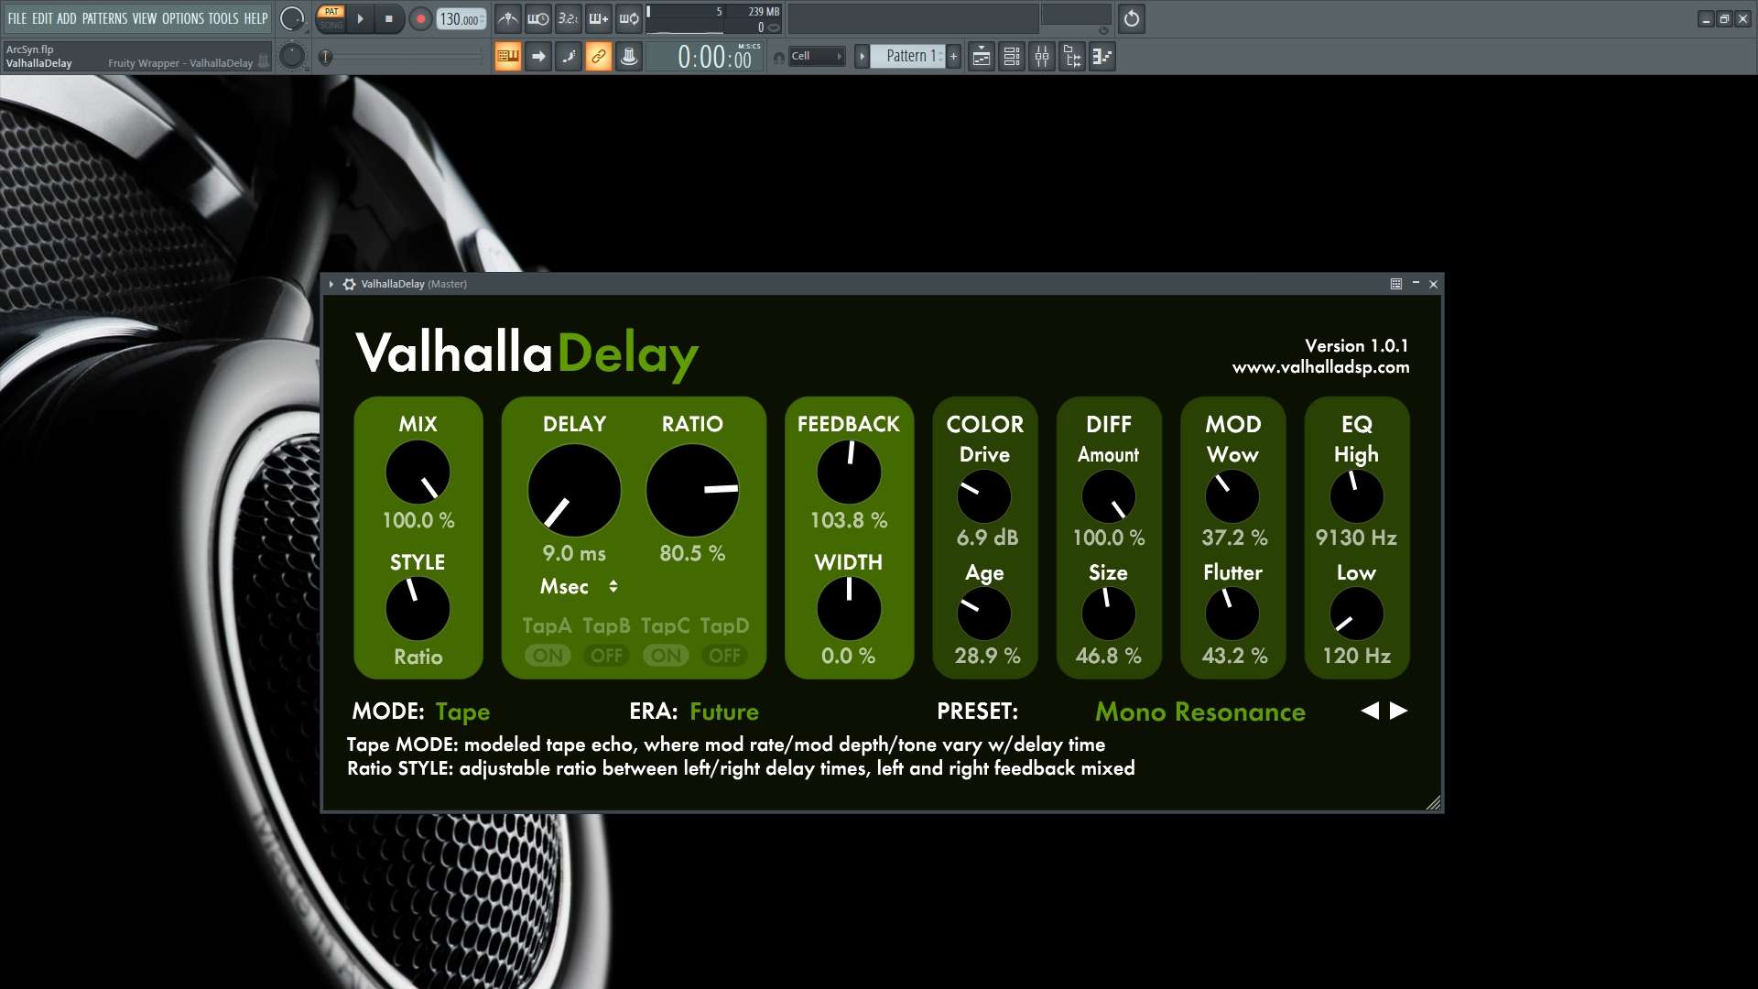Open the Tape MODE selector

pyautogui.click(x=462, y=712)
